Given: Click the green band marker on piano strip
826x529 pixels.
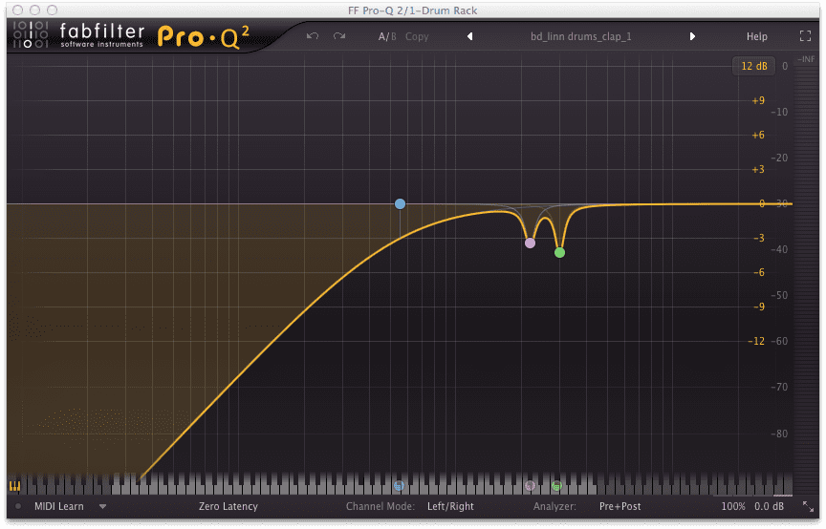Looking at the screenshot, I should click(556, 486).
